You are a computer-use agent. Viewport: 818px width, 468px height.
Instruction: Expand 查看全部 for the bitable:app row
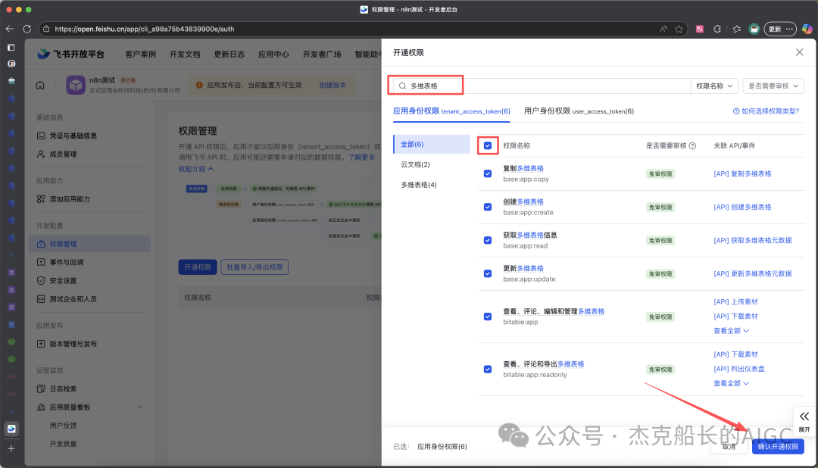tap(732, 331)
